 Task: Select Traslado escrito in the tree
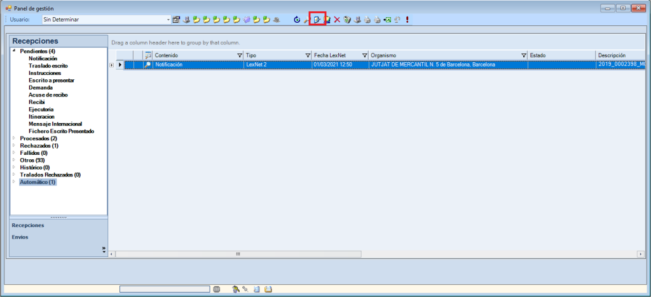point(48,66)
